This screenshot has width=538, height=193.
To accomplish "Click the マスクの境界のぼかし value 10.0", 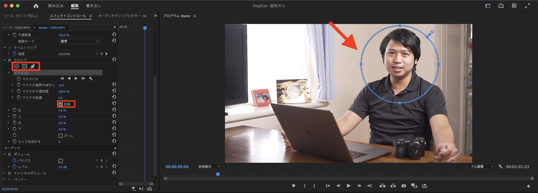I will point(61,85).
